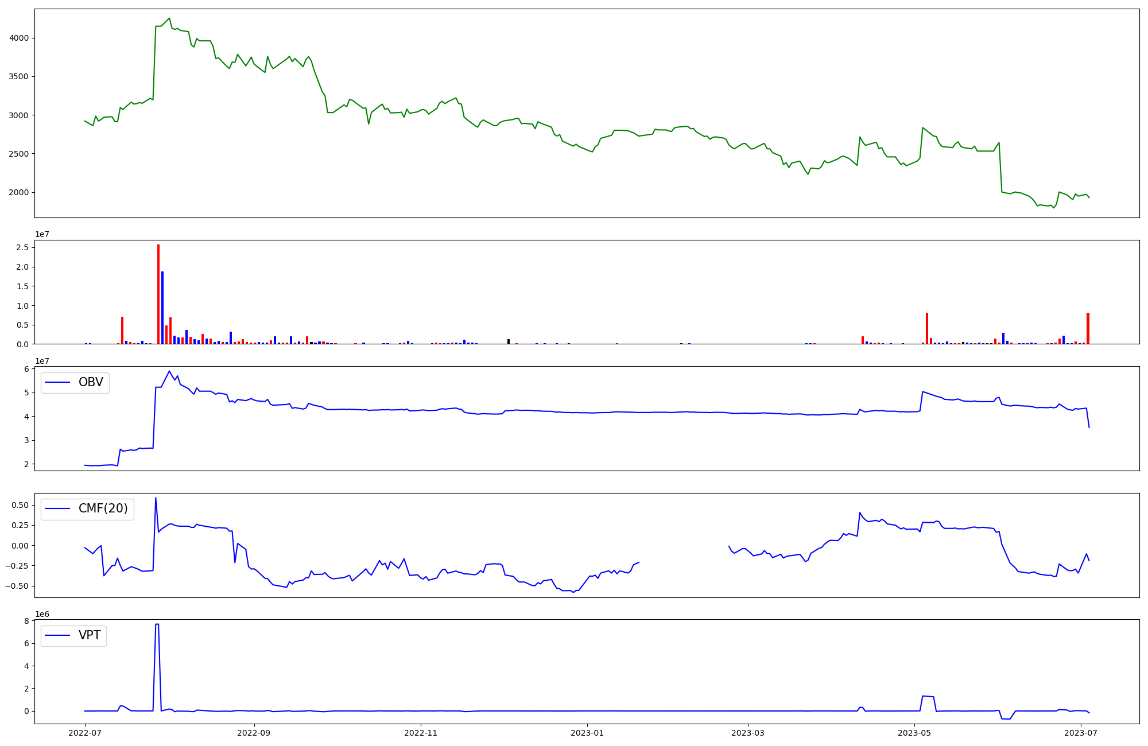Click the VPT legend label

coord(90,635)
